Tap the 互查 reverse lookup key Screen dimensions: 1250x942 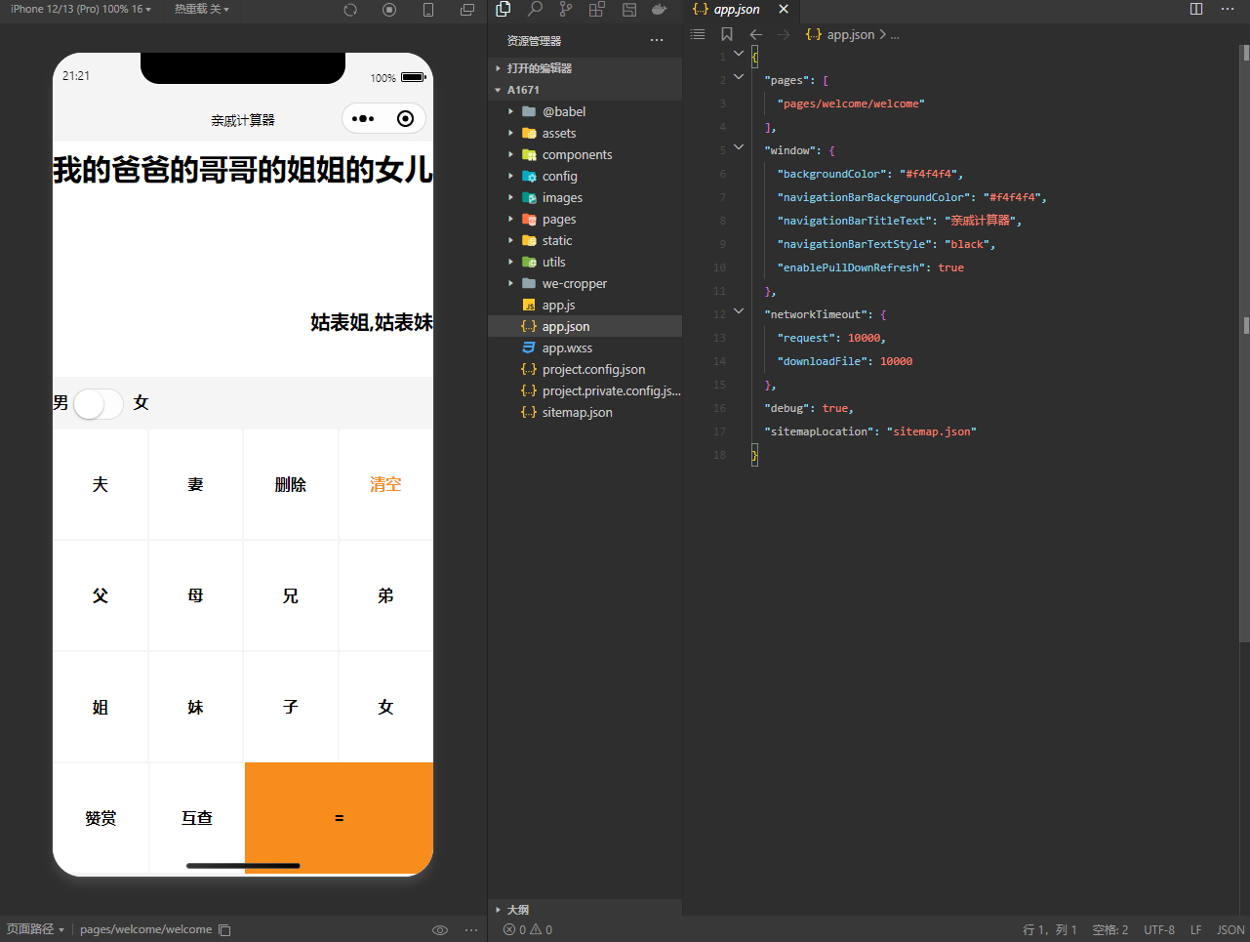pyautogui.click(x=196, y=818)
